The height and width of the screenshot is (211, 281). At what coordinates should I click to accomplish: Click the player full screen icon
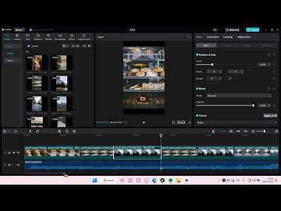[x=190, y=122]
